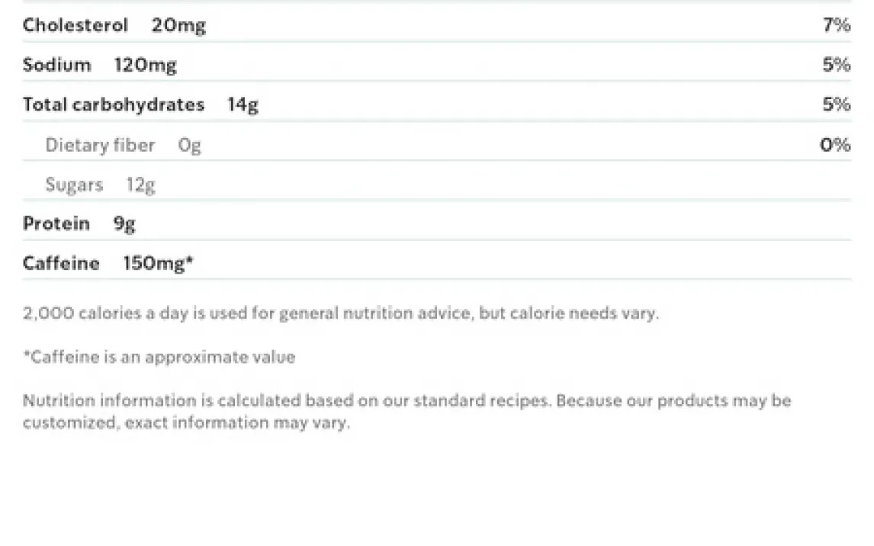This screenshot has width=874, height=546.
Task: Click the 0% dietary fiber daily value
Action: [x=835, y=145]
